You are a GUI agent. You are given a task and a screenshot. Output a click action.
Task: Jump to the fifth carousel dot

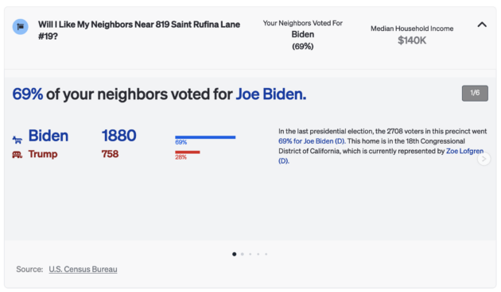coord(266,254)
